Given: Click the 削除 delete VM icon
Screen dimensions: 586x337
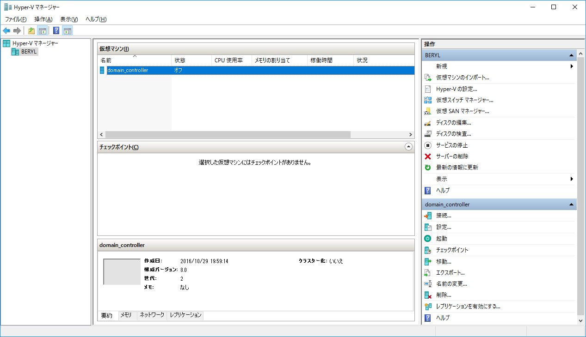Looking at the screenshot, I should point(428,295).
